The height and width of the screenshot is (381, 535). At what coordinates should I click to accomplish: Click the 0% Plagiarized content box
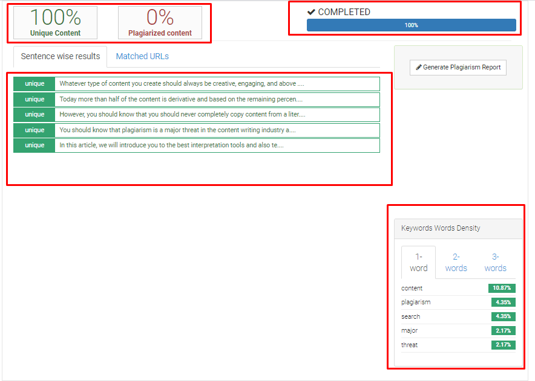[x=160, y=23]
